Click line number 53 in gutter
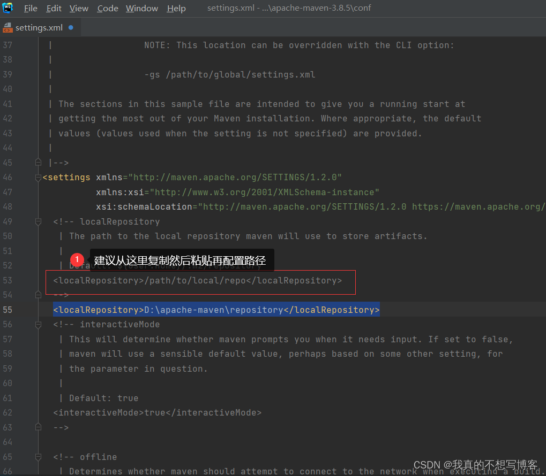 (x=8, y=280)
